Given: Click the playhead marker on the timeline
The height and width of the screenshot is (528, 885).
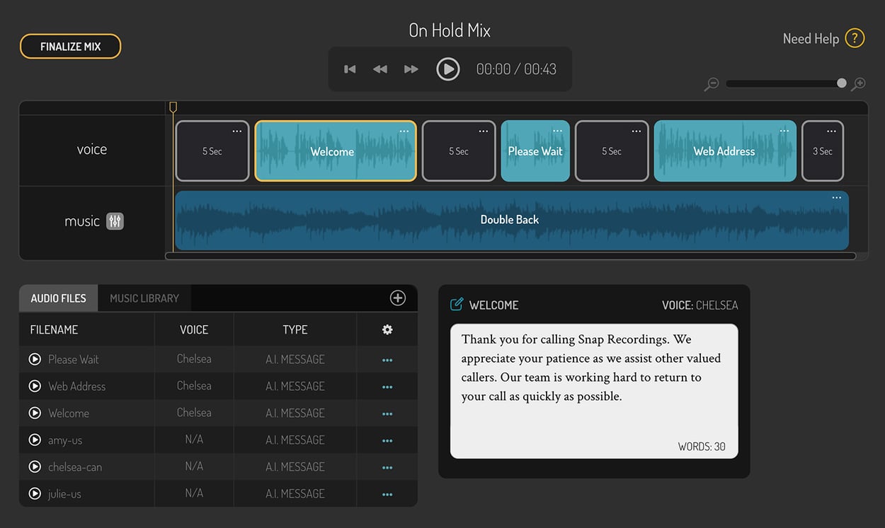Looking at the screenshot, I should click(x=173, y=107).
